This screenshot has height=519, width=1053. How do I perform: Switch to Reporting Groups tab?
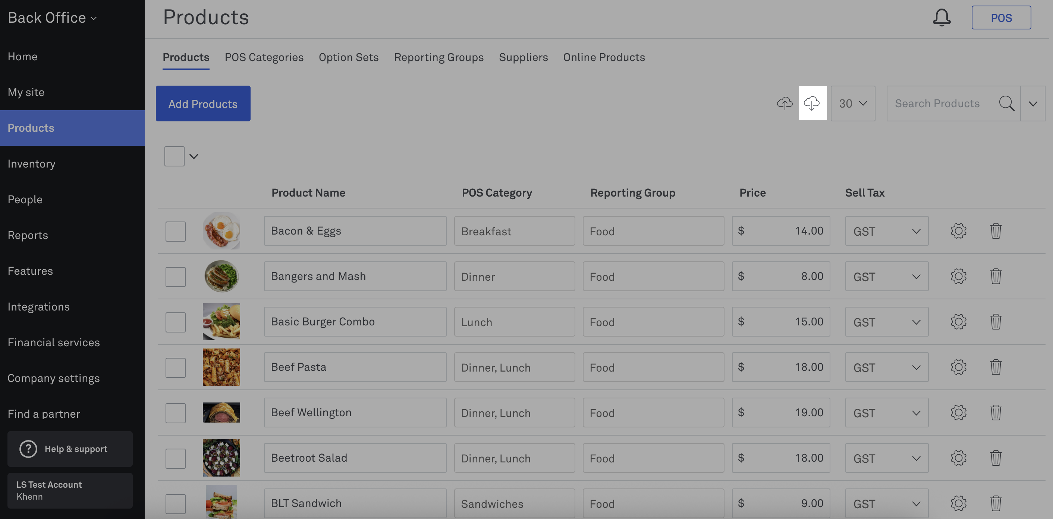coord(439,58)
